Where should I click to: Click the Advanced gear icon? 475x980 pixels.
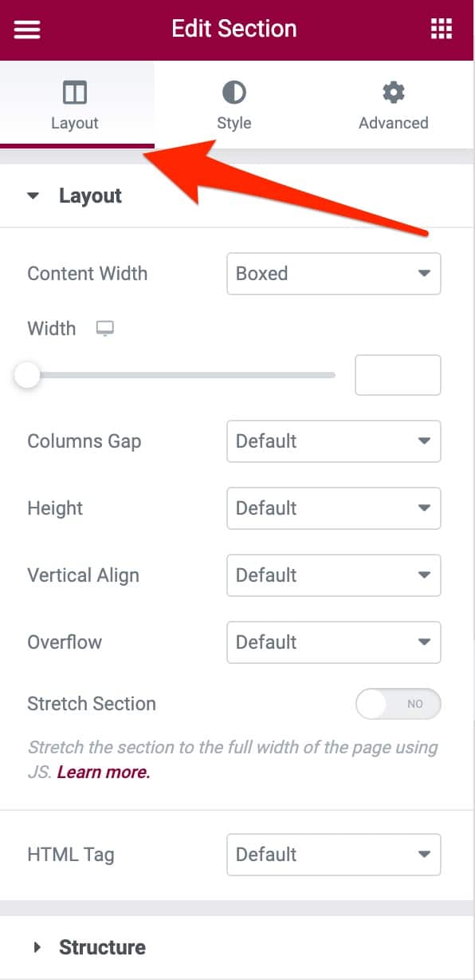393,91
